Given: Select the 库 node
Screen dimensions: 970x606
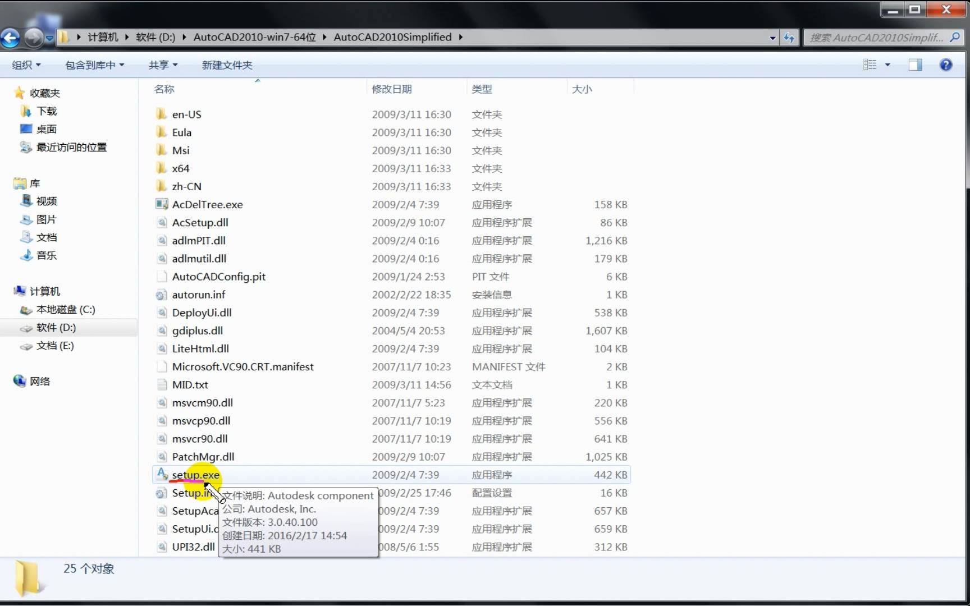Looking at the screenshot, I should [35, 183].
